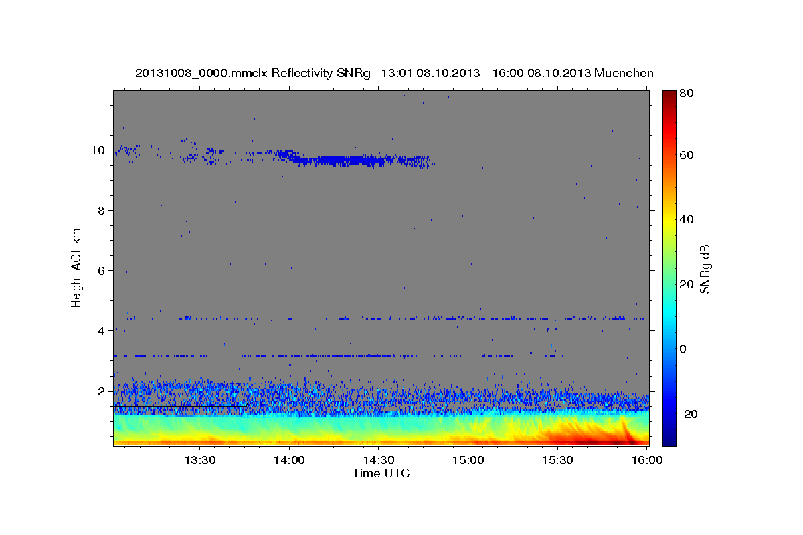The width and height of the screenshot is (803, 535).
Task: Click the plot title starting 20131008_0000.mmclx
Action: pos(393,73)
